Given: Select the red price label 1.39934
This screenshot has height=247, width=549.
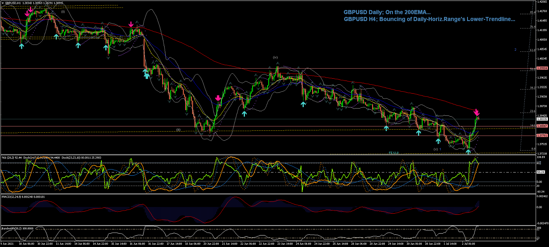Looking at the screenshot, I should click(x=542, y=68).
